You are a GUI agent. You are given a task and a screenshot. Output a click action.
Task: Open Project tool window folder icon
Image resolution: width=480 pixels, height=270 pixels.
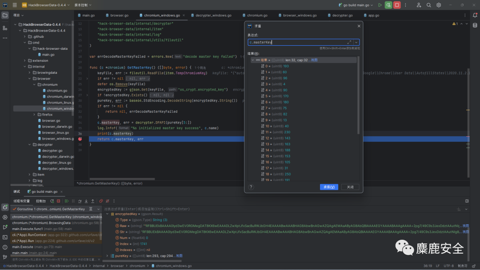click(x=5, y=15)
